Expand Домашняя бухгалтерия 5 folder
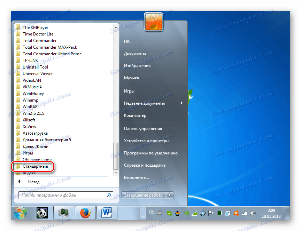301x231 pixels. click(44, 140)
